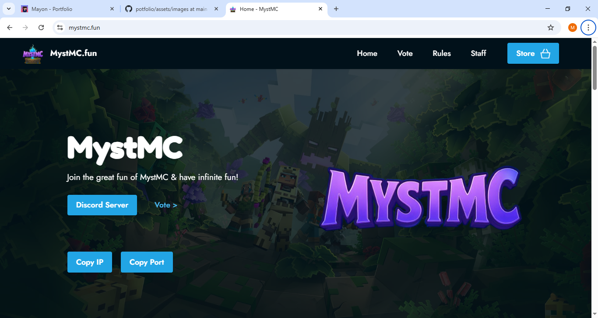
Task: Expand the tab search dropdown
Action: (x=8, y=9)
